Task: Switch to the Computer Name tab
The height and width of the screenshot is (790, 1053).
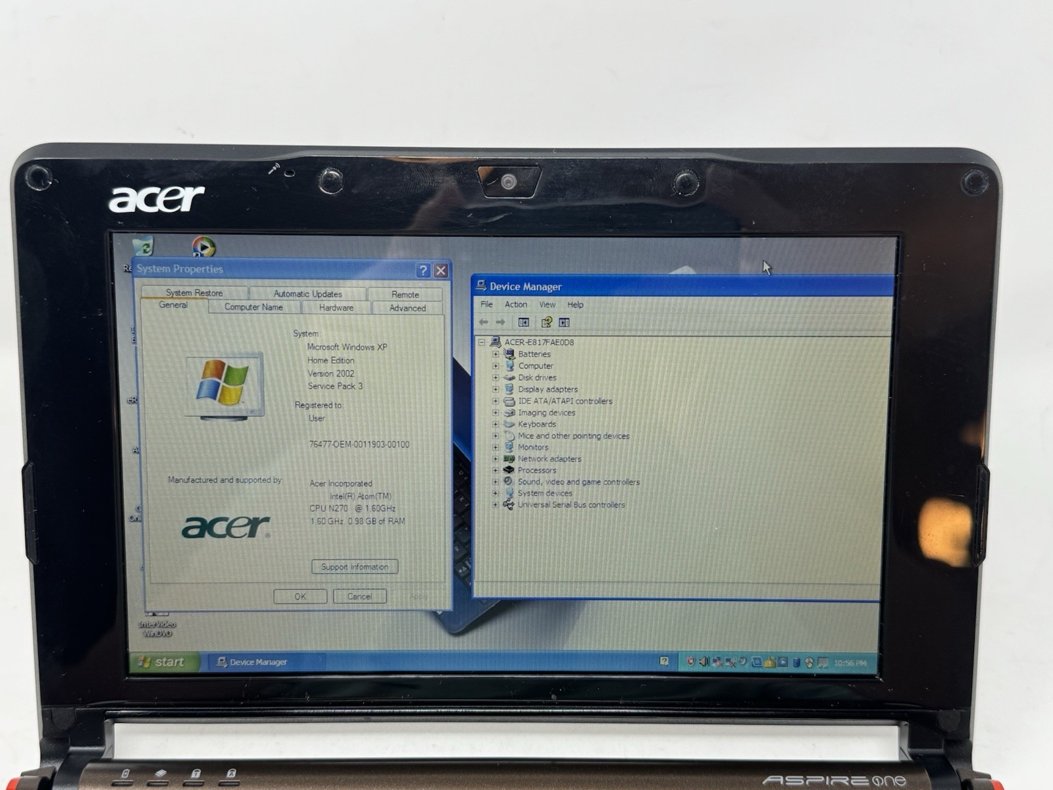Action: click(253, 307)
